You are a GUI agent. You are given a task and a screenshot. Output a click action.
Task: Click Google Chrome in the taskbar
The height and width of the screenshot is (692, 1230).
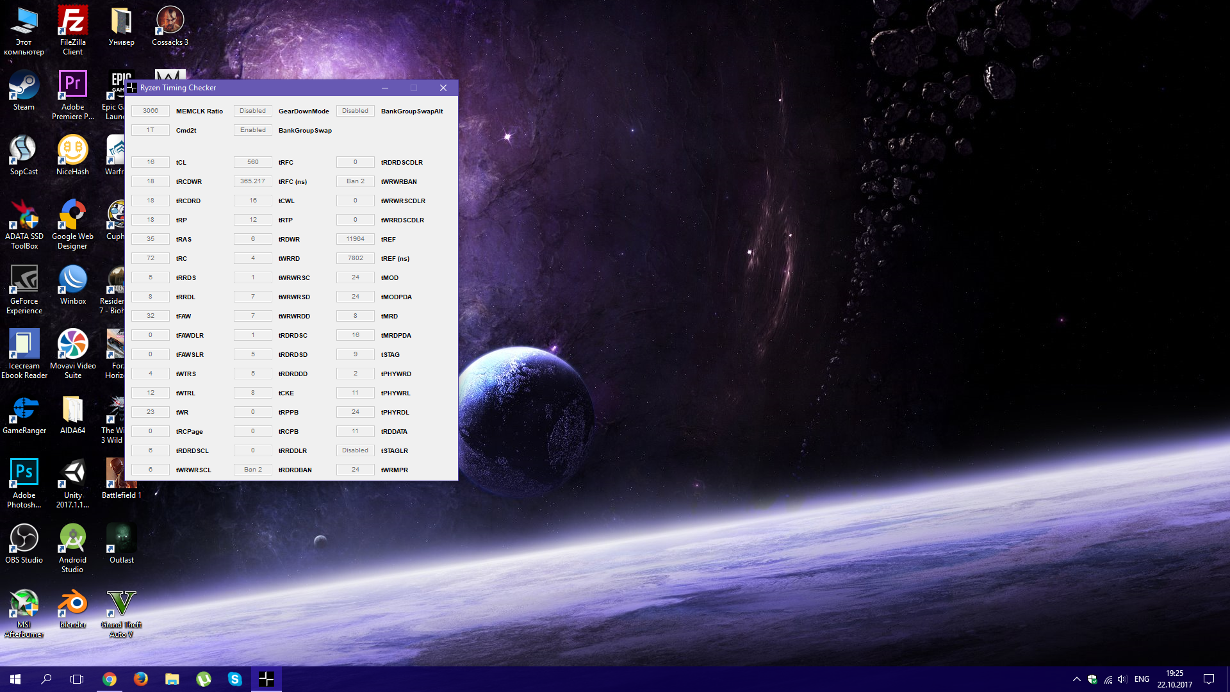tap(110, 679)
